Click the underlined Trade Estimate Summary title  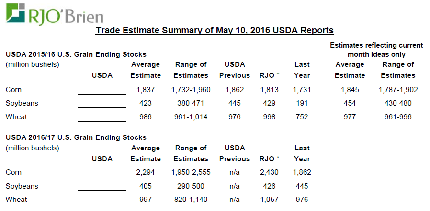[215, 31]
